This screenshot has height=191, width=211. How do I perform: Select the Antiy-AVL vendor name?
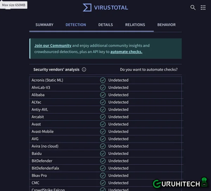[x=40, y=110]
